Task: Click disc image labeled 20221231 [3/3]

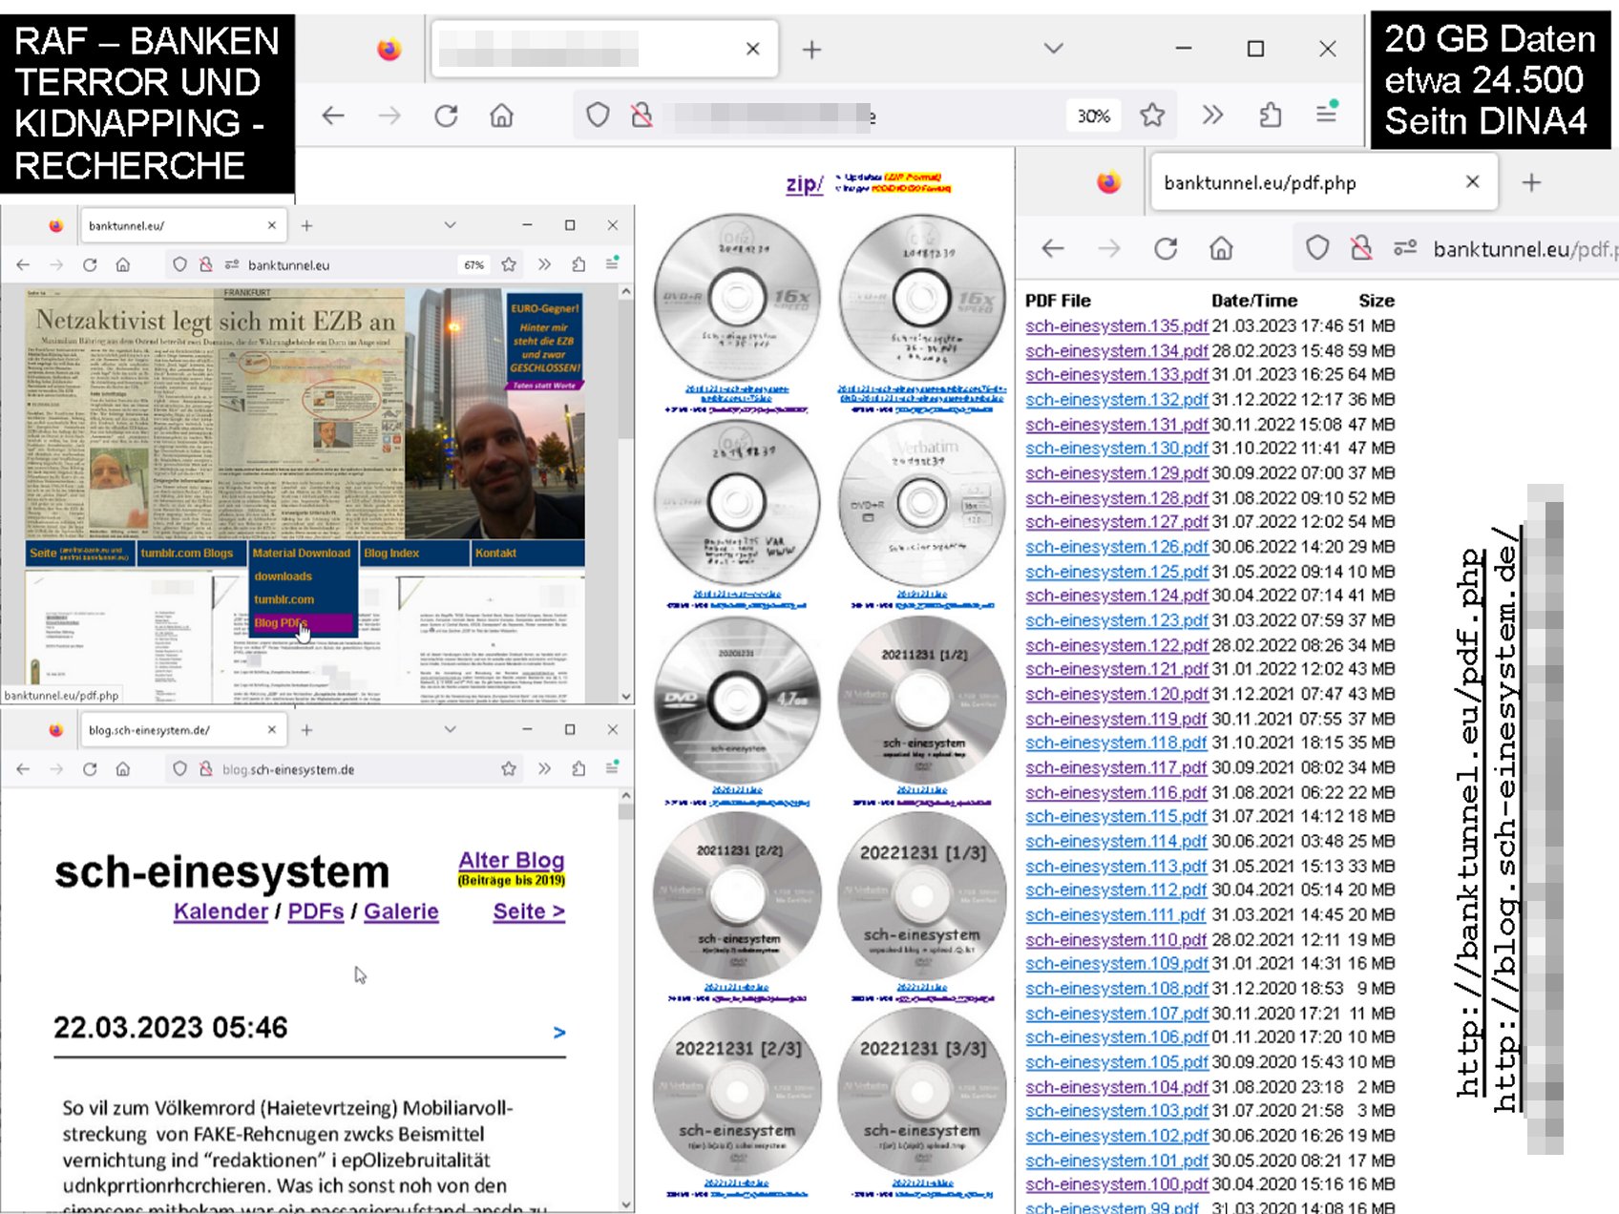Action: point(922,1092)
